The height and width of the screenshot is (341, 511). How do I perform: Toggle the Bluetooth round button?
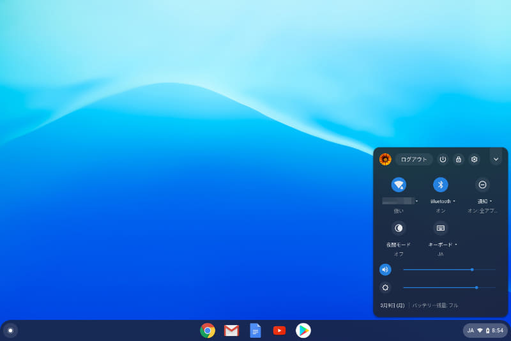click(x=441, y=185)
